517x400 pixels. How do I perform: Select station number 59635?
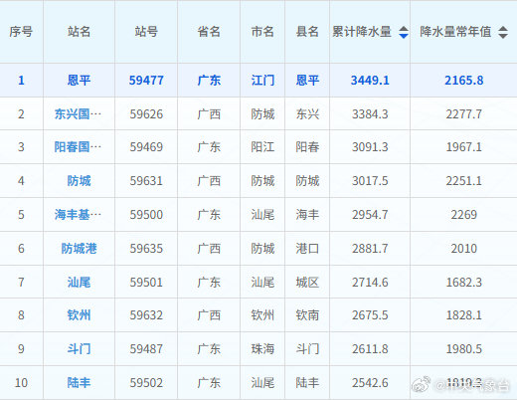pos(146,249)
